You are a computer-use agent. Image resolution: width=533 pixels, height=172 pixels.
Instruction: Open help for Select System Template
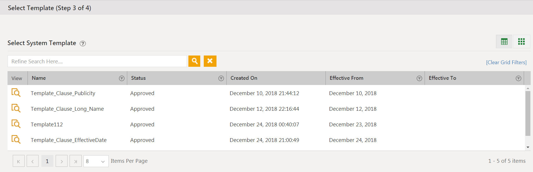click(83, 44)
